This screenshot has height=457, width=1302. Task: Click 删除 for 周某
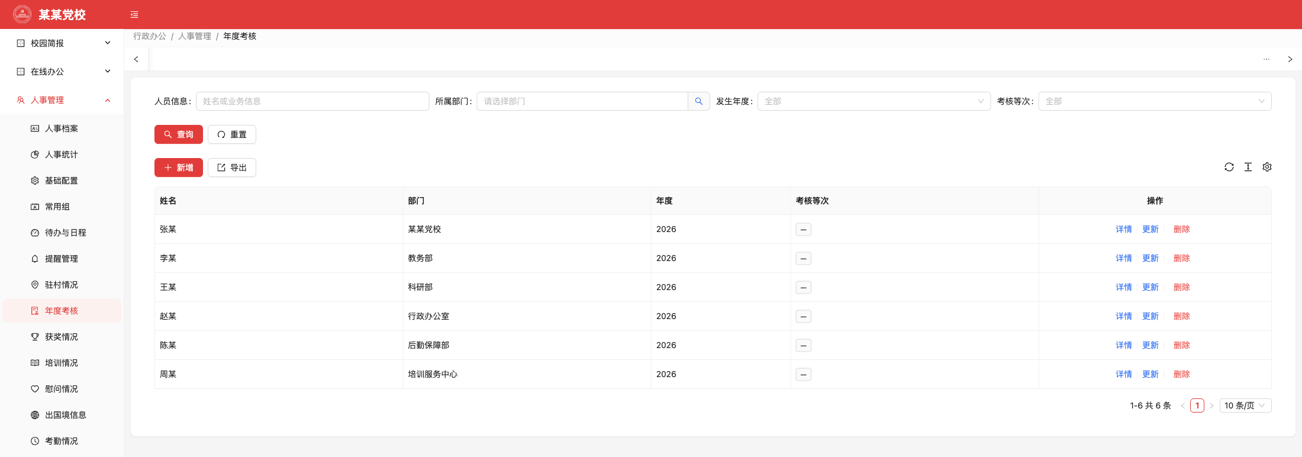point(1181,374)
